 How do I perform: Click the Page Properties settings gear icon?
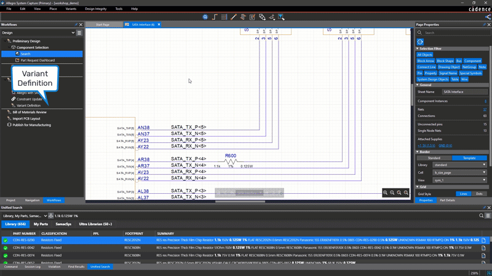pyautogui.click(x=420, y=42)
